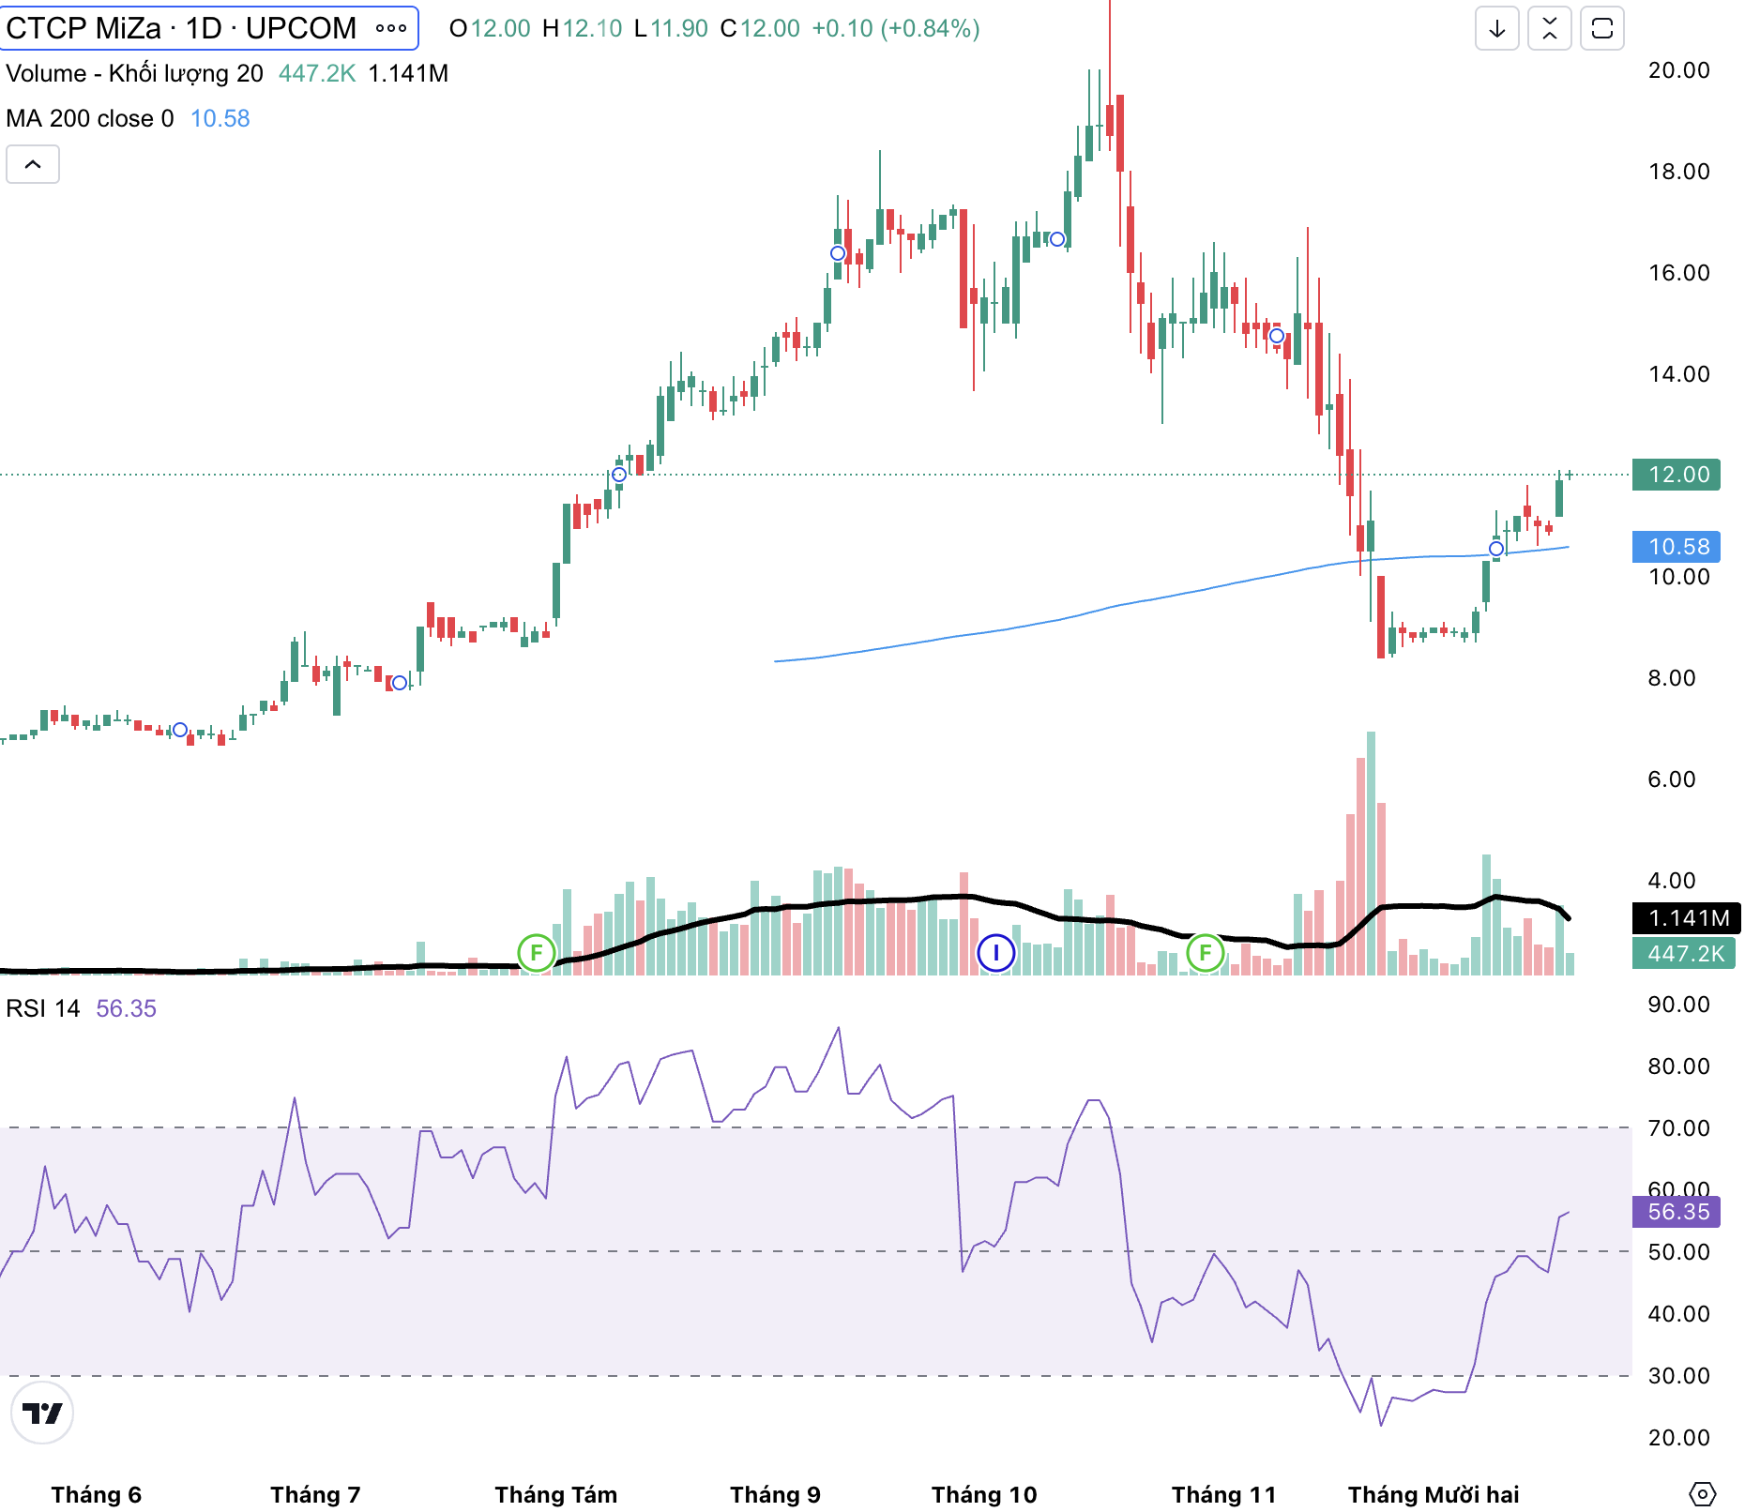This screenshot has width=1760, height=1512.
Task: Click the purple 56.35 RSI value label
Action: click(1678, 1212)
